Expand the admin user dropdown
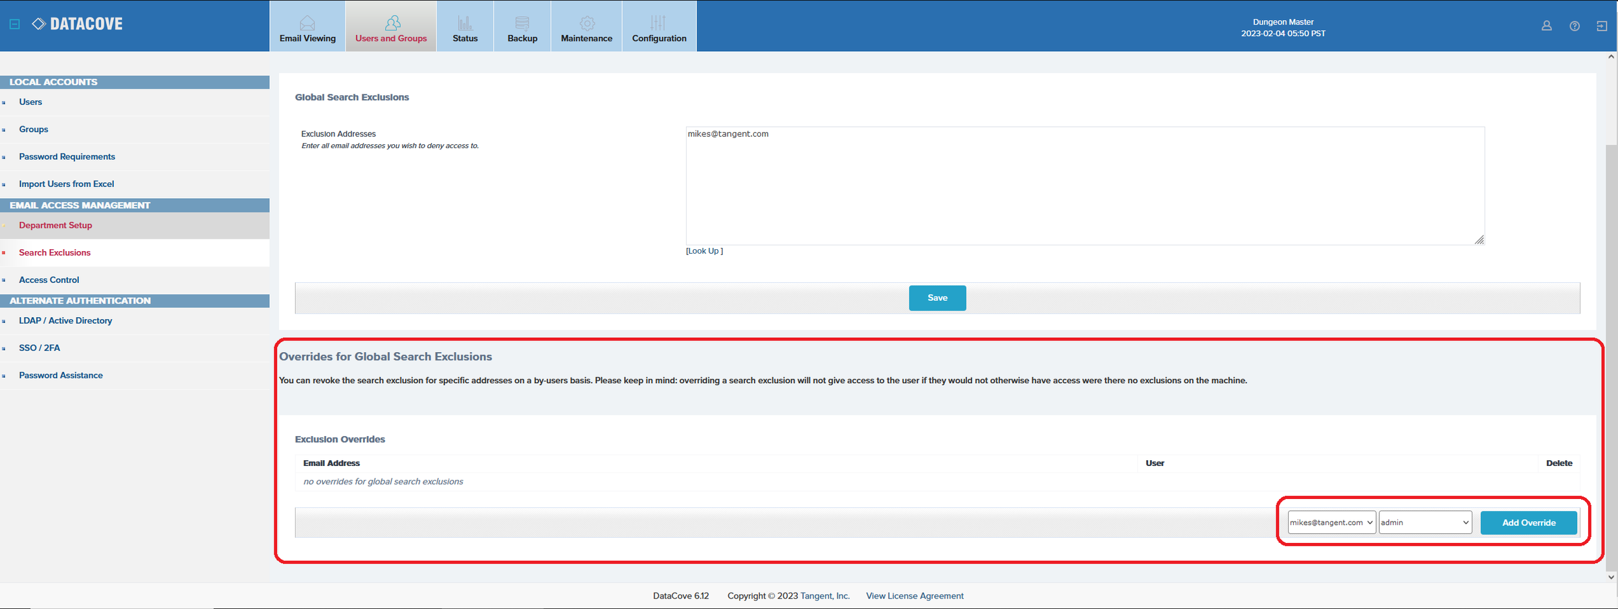The width and height of the screenshot is (1618, 609). 1424,522
